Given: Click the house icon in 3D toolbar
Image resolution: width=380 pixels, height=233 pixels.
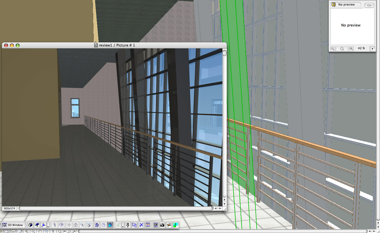Looking at the screenshot, I should point(76,225).
